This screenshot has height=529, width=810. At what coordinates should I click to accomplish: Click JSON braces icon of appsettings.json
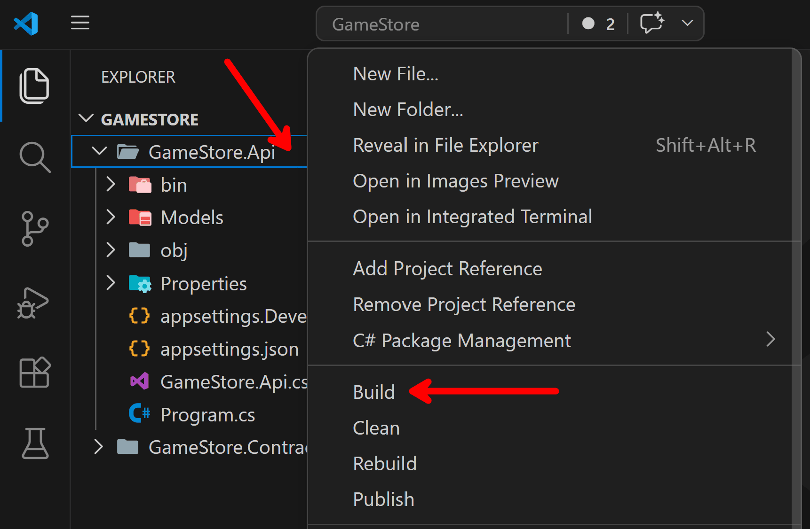pyautogui.click(x=140, y=349)
